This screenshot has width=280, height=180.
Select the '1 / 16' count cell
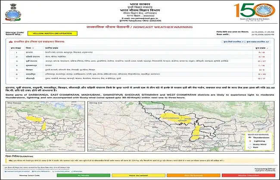[x=261, y=65]
